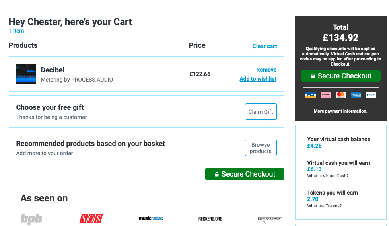Click the red SOS logo

tap(91, 219)
